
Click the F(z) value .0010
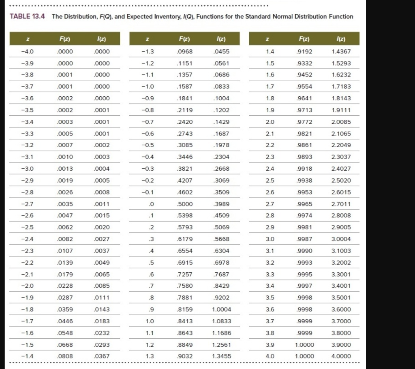65,157
